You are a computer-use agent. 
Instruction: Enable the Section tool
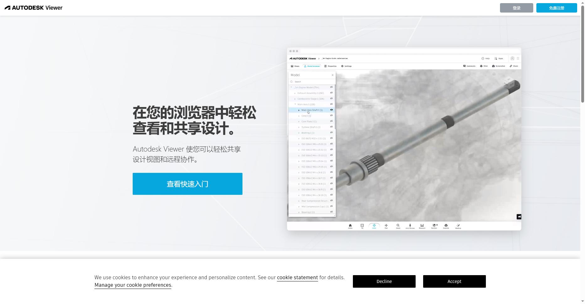pos(434,225)
